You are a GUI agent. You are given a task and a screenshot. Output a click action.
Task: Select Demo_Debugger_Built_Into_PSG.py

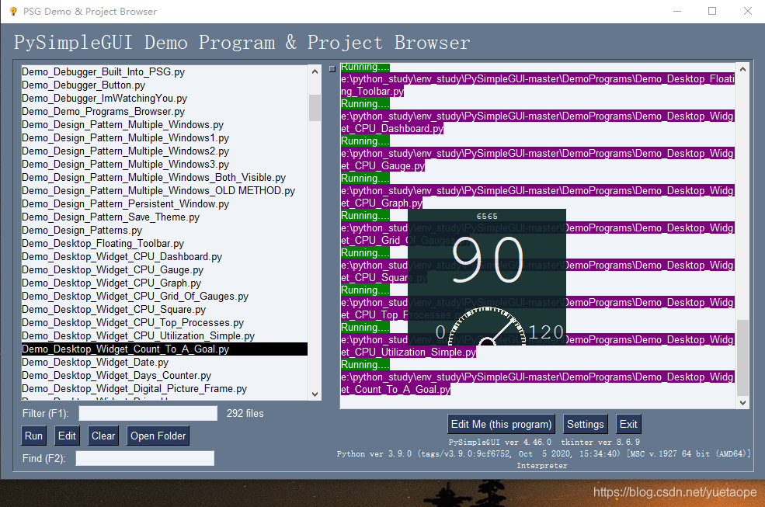click(165, 71)
